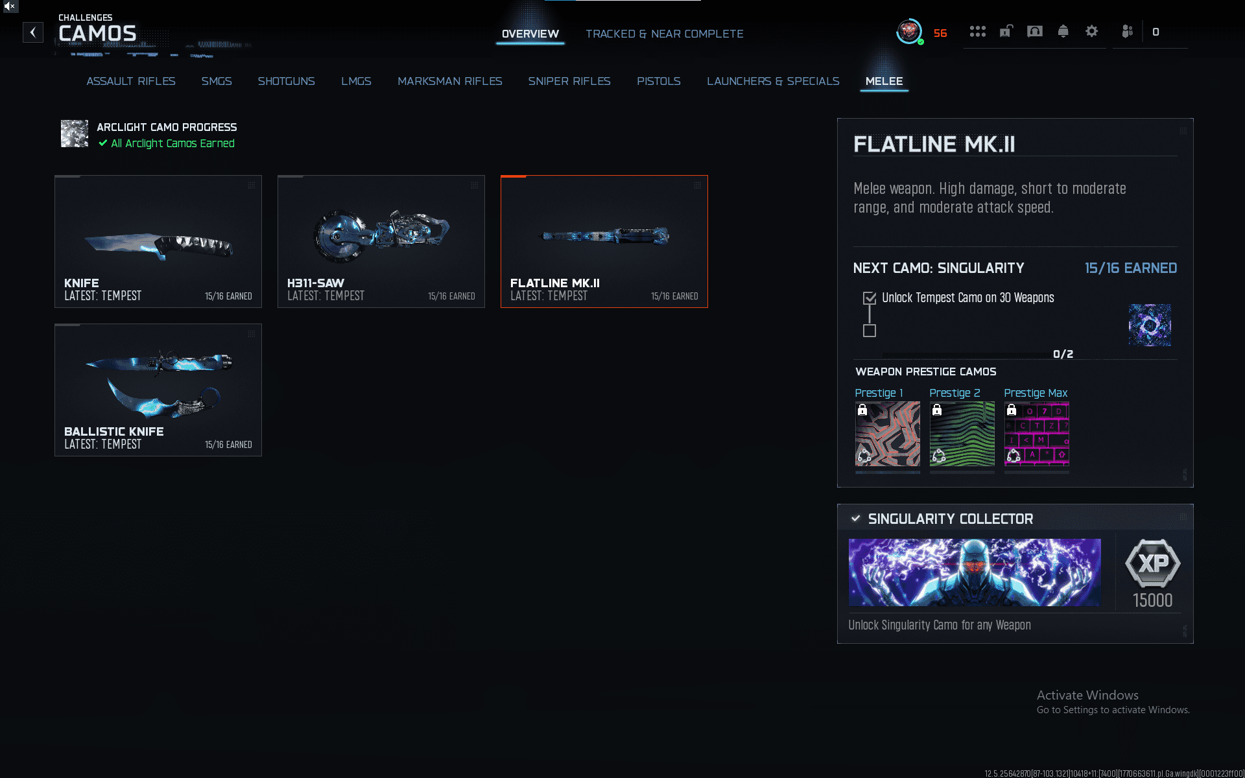The width and height of the screenshot is (1245, 778).
Task: Click the Singularity camo preview thumbnail
Action: coord(1149,325)
